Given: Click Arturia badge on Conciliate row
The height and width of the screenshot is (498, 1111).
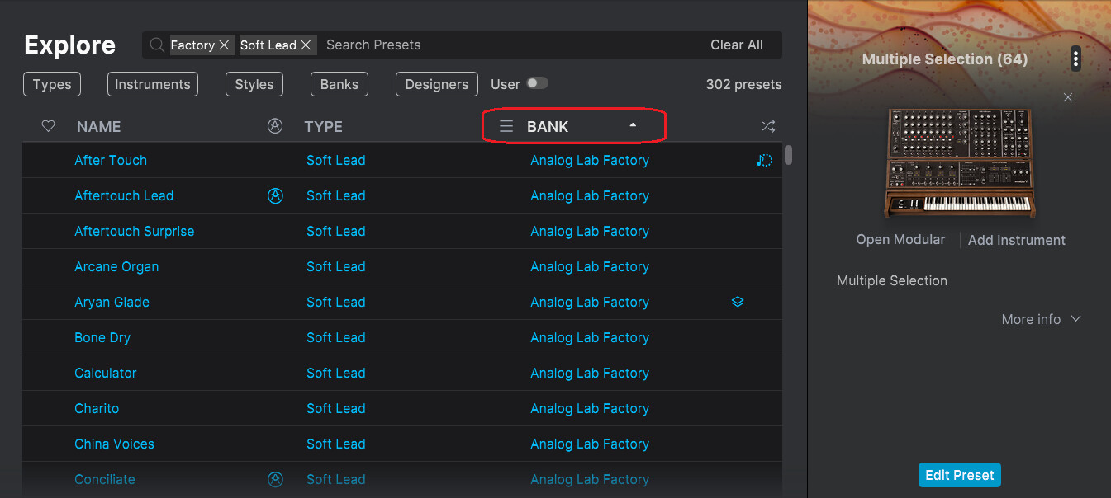Looking at the screenshot, I should point(276,479).
